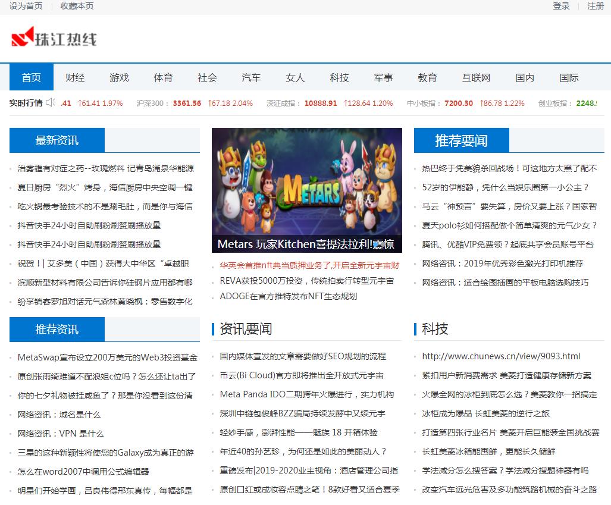Click the 推荐要闻 section header

pyautogui.click(x=461, y=140)
